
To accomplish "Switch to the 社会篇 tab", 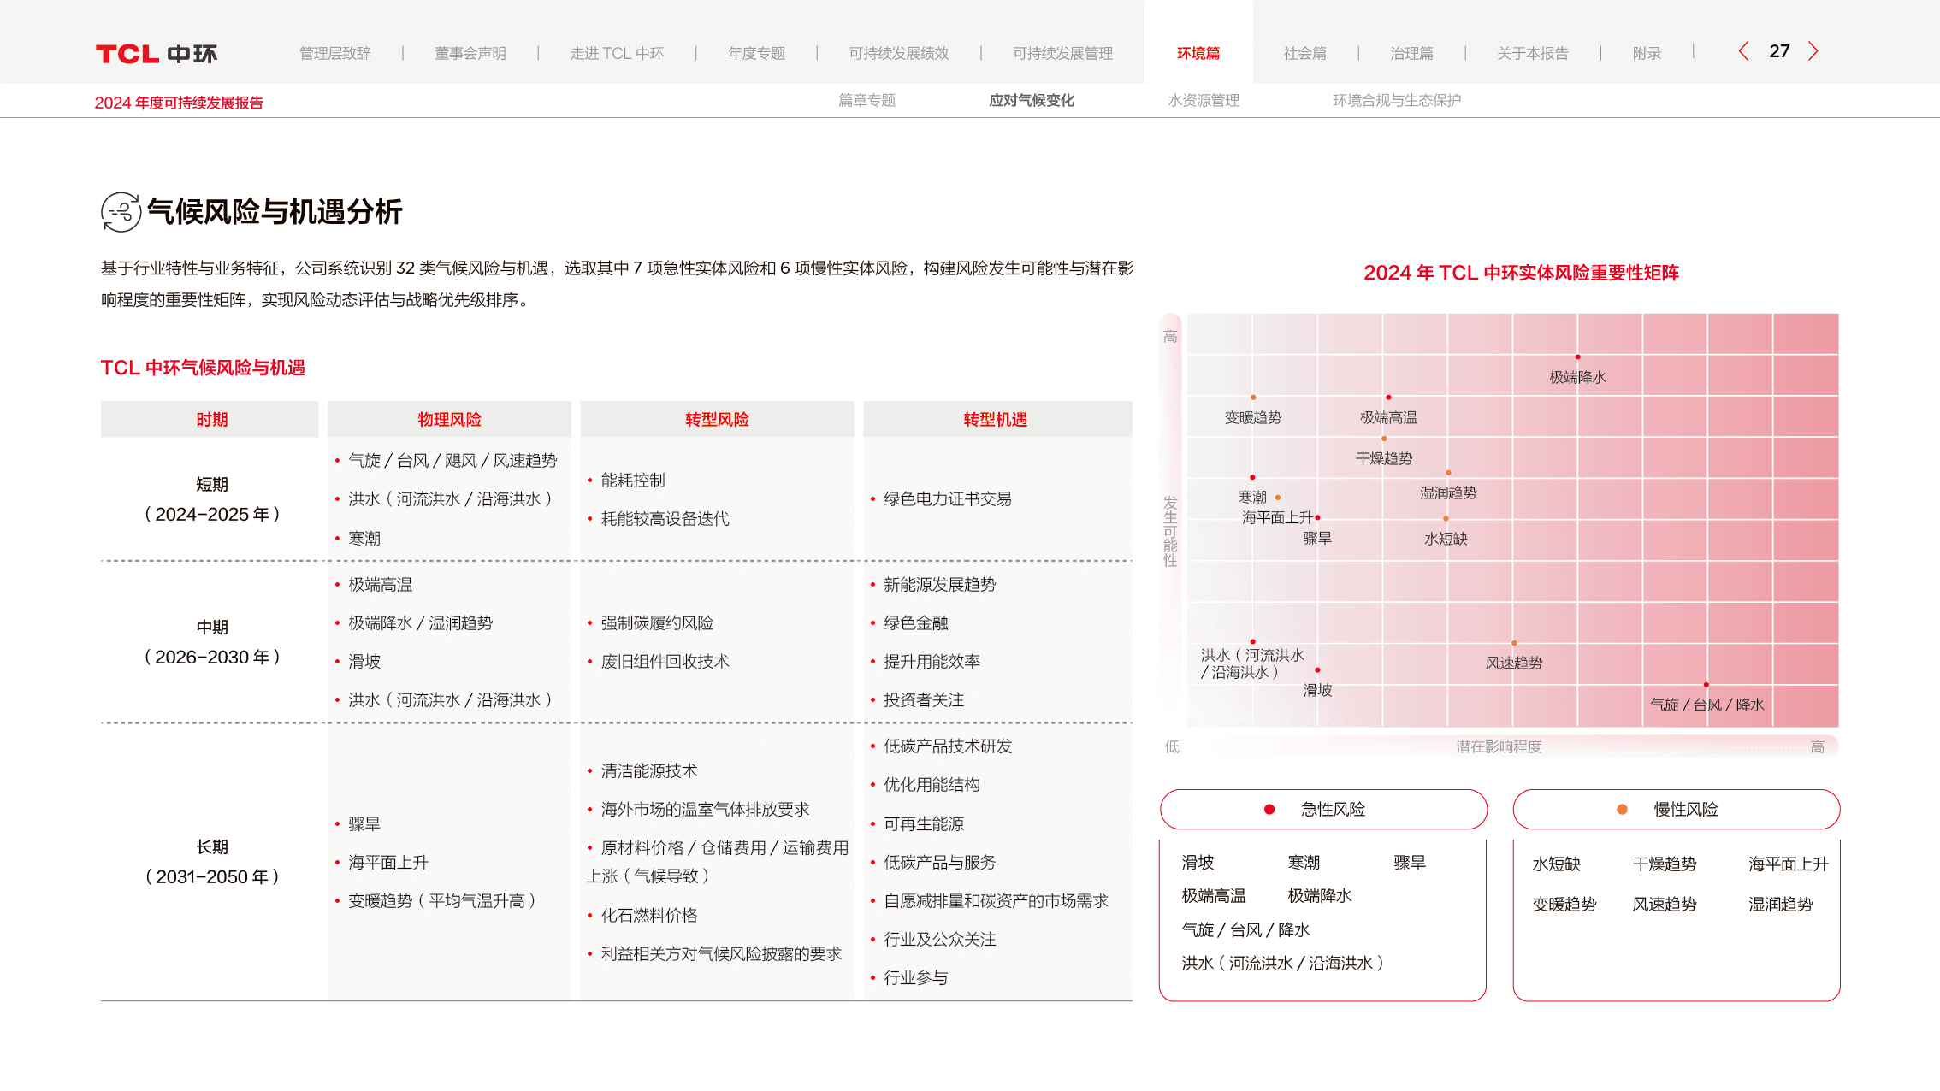I will click(1304, 53).
